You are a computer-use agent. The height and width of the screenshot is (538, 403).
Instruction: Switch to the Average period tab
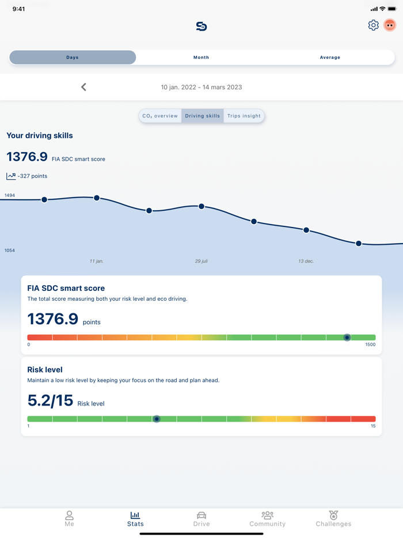click(x=330, y=57)
